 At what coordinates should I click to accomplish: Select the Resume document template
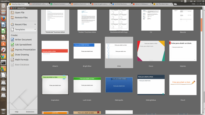click(183, 22)
